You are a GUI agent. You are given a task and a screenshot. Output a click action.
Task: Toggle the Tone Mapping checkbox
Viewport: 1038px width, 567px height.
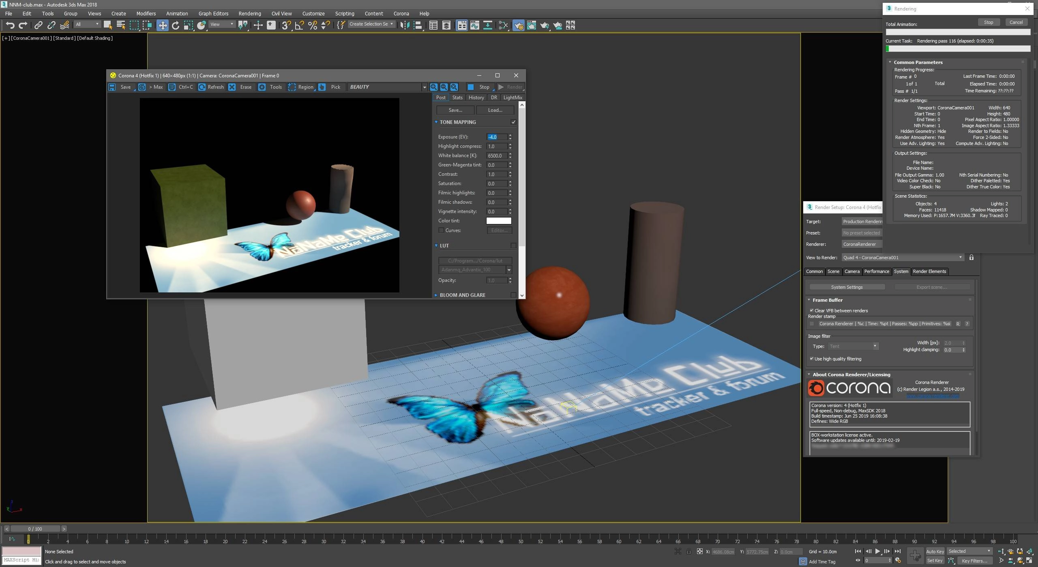tap(513, 122)
